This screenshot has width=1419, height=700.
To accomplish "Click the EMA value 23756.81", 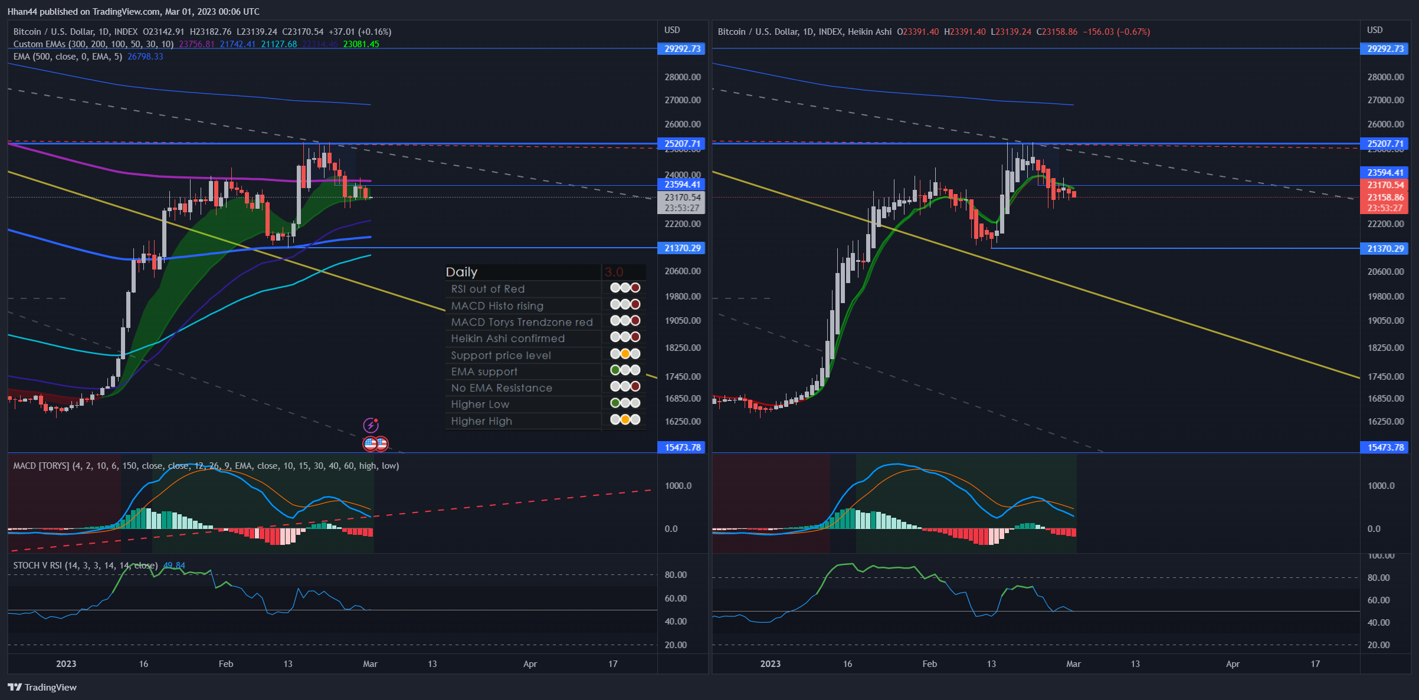I will tap(196, 44).
